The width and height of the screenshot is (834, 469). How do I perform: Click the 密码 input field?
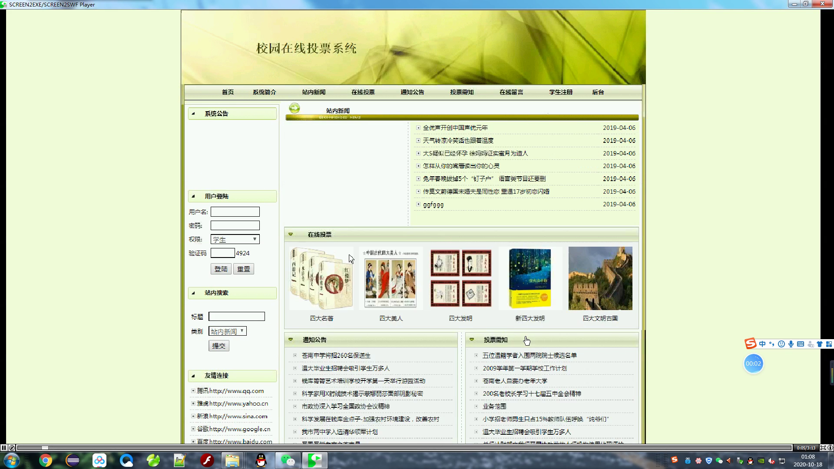pos(235,225)
